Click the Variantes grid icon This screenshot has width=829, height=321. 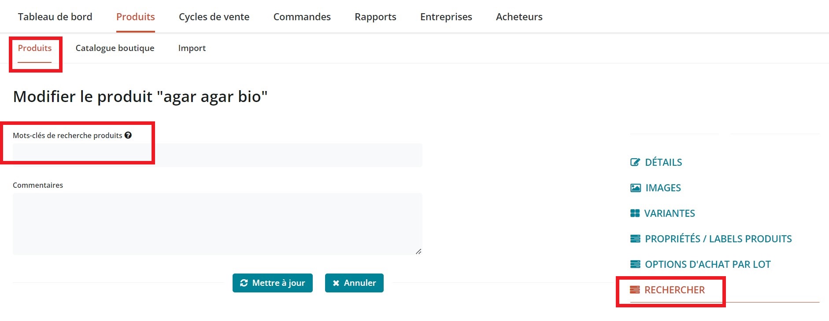tap(635, 213)
